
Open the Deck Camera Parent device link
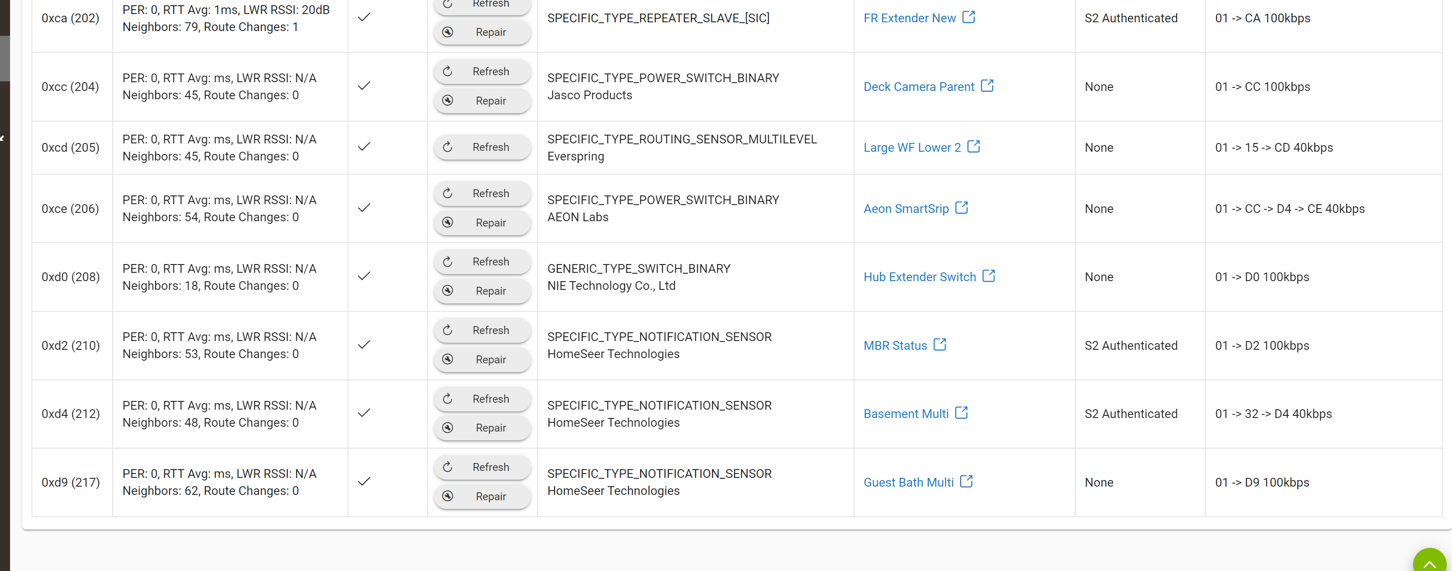point(919,87)
